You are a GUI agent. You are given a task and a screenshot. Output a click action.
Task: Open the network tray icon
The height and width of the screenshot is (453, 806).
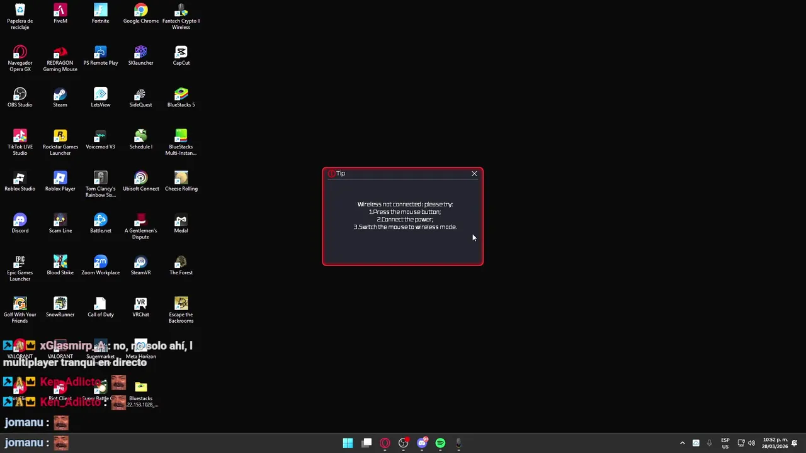(x=741, y=443)
